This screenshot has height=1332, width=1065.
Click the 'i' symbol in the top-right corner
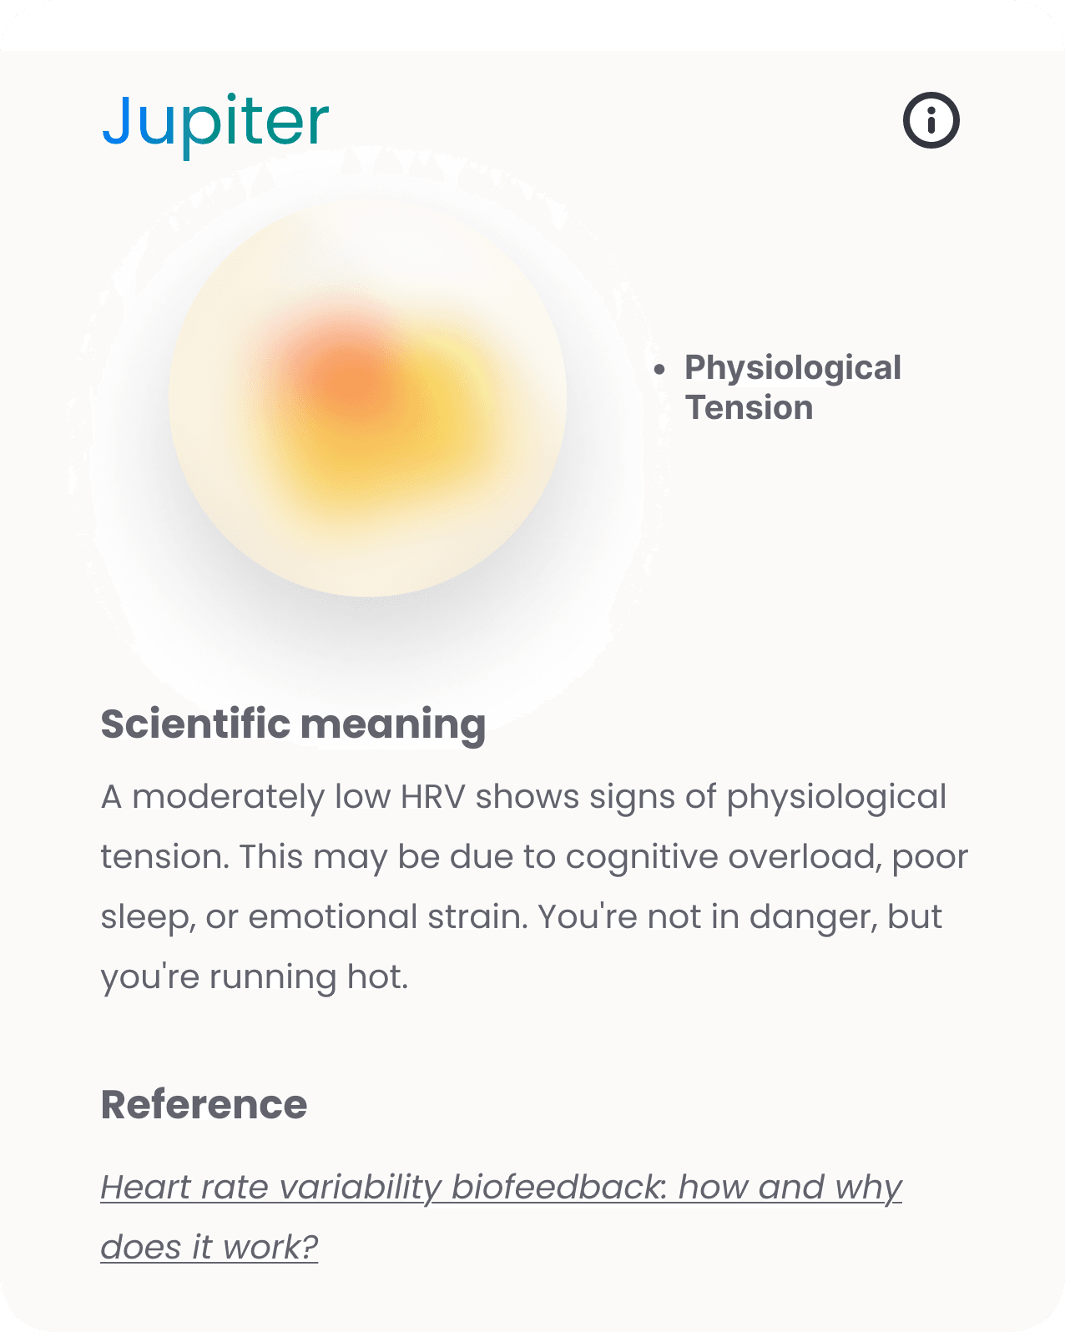click(x=930, y=119)
